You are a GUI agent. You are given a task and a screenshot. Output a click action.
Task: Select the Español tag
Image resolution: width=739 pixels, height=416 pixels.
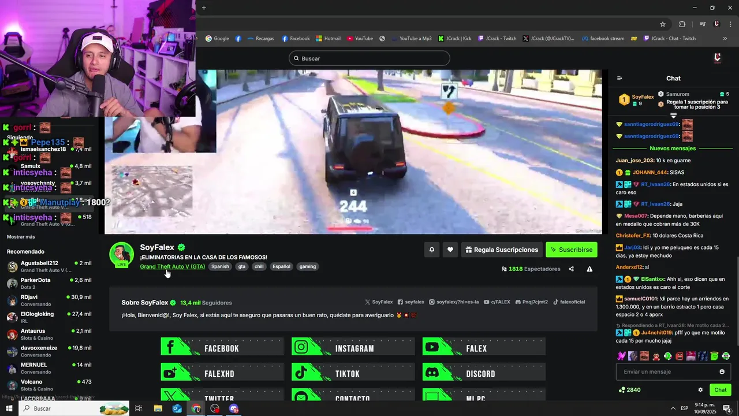coord(281,266)
